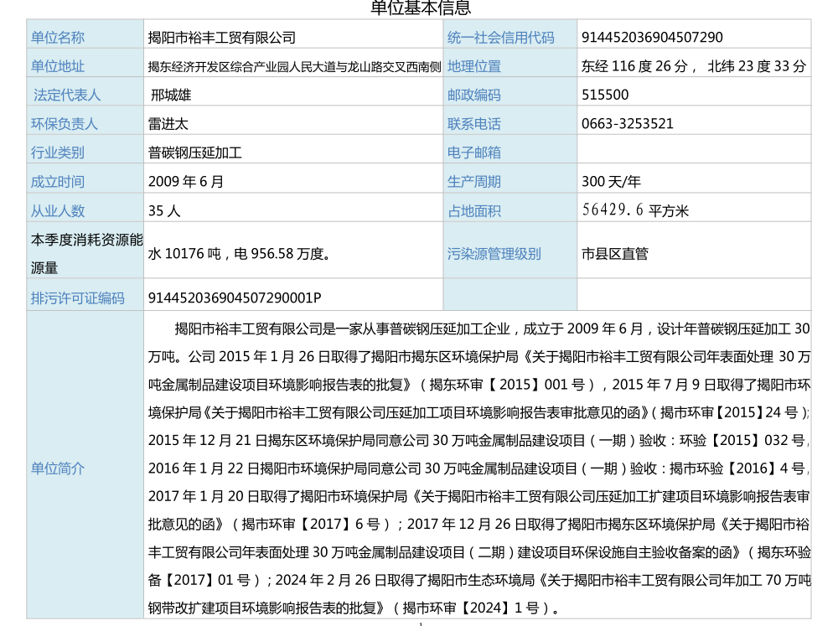Select company name value beside 单位名称 label
838x626 pixels.
tap(222, 38)
